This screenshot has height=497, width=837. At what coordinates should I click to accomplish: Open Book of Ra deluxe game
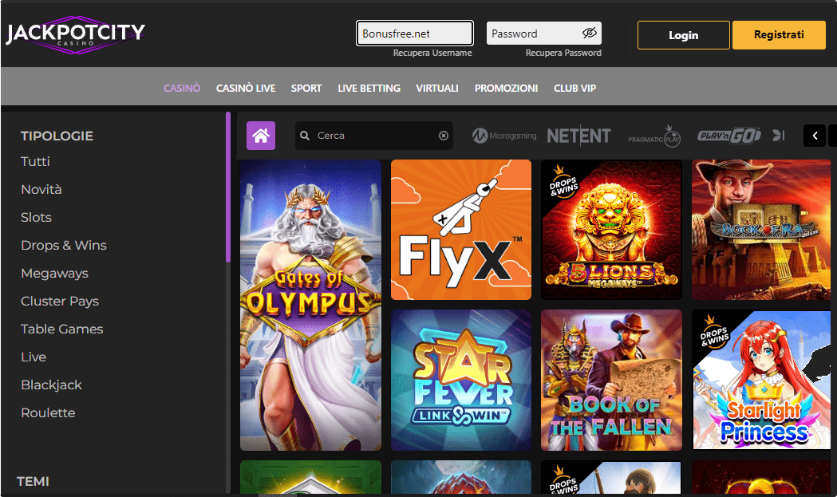click(x=761, y=230)
